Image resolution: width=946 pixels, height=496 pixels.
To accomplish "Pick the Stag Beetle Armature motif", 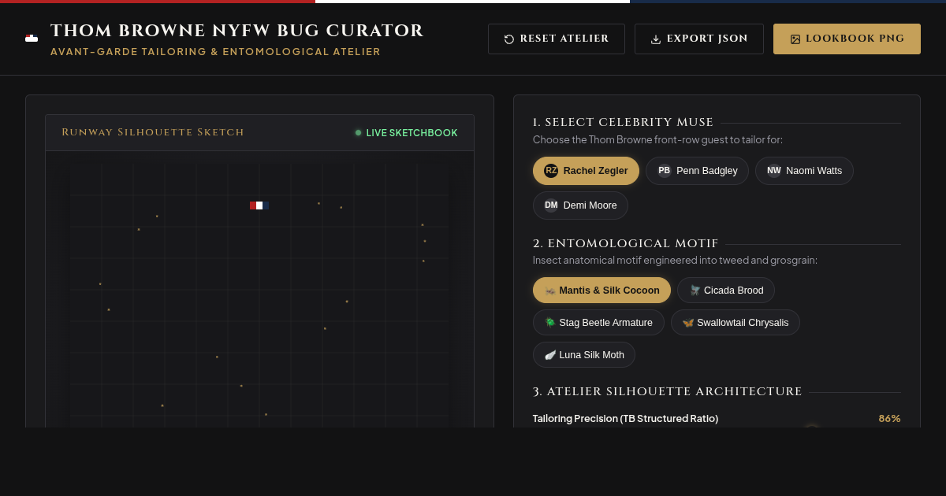I will pos(598,323).
